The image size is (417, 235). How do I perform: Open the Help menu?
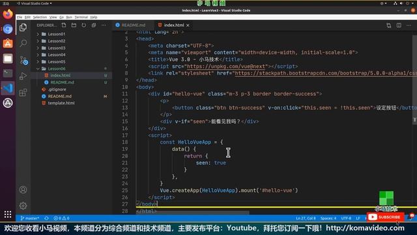pyautogui.click(x=94, y=17)
